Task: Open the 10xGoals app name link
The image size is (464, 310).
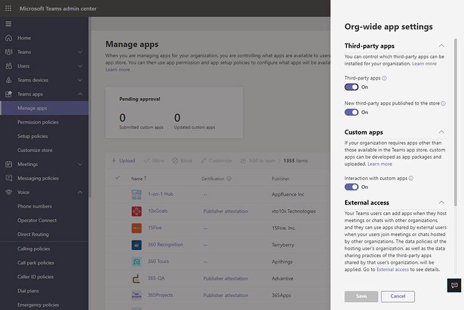Action: 158,211
